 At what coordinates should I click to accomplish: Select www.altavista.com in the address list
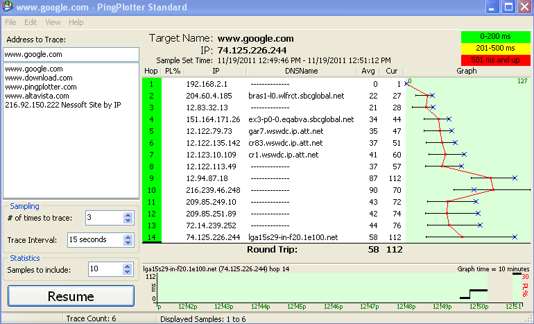(37, 96)
